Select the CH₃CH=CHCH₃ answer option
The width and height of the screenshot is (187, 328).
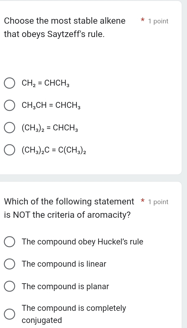(9, 105)
